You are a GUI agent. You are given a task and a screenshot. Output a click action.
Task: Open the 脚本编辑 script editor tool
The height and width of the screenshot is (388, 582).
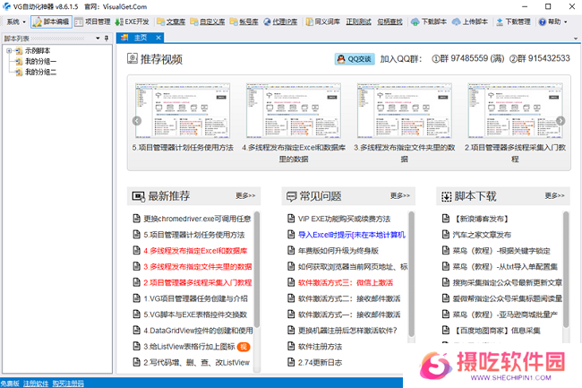click(51, 22)
